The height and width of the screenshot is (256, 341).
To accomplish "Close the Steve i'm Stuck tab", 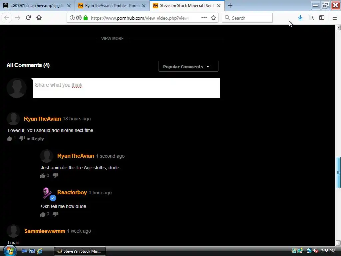I will tap(219, 6).
